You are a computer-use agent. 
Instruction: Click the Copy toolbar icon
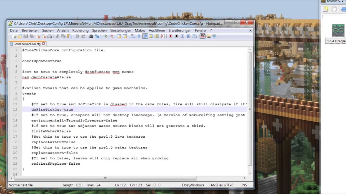[x=63, y=36]
